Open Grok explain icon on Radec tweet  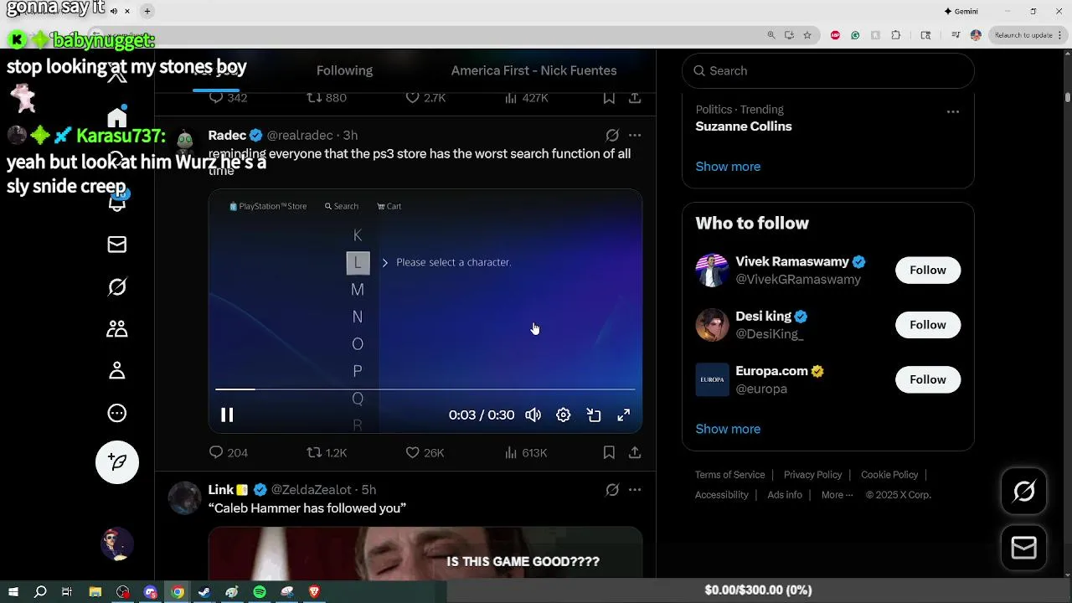612,135
